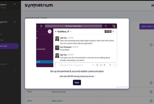The width and height of the screenshot is (154, 104).
Task: Click the Temporary RnD list name
Action: point(59,92)
